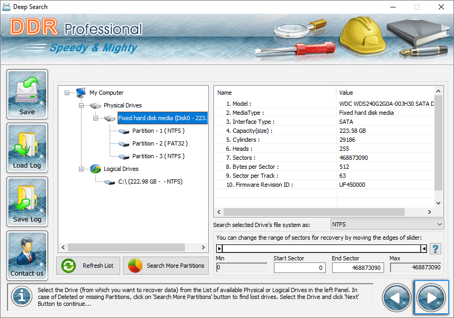This screenshot has height=318, width=454.
Task: Collapse the My Computer tree node
Action: (x=67, y=93)
